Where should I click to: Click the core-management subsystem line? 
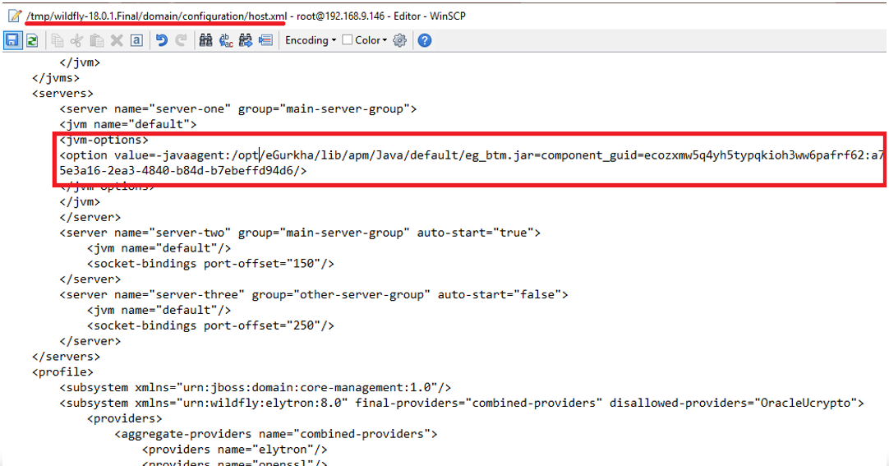point(256,388)
